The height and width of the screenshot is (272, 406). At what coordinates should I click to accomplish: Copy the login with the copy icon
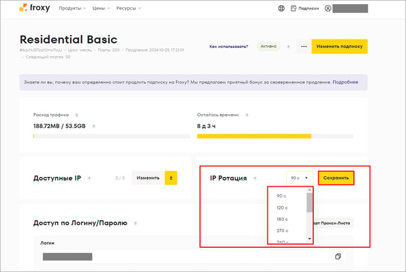tap(338, 256)
